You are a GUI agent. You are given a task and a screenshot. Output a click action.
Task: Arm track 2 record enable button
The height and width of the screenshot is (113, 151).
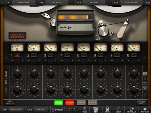coord(34,55)
